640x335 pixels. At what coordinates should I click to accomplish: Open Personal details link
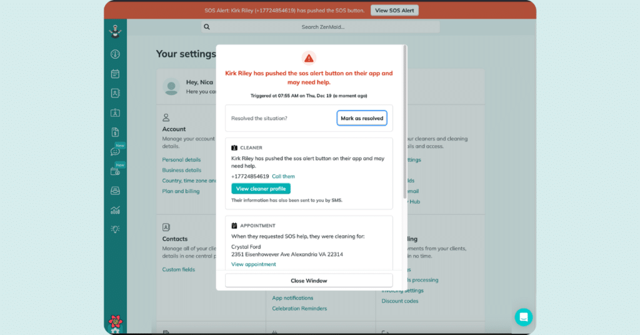tap(181, 159)
